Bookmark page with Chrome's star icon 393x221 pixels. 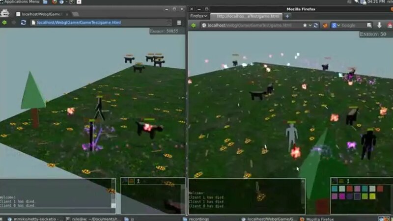(x=169, y=23)
